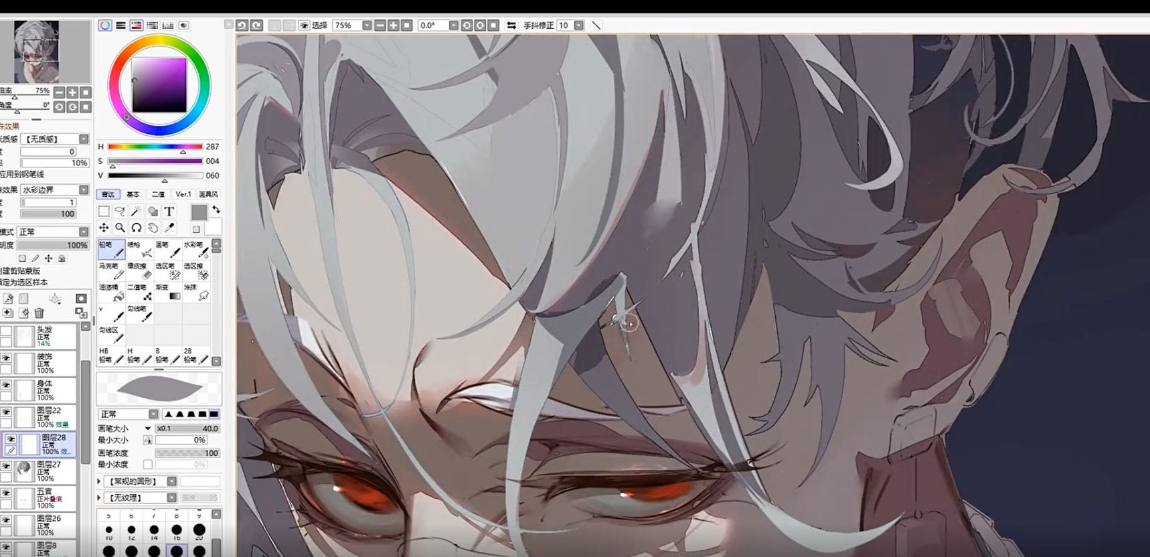Open the 75% zoom dropdown in the toolbar
This screenshot has width=1150, height=557.
click(367, 25)
